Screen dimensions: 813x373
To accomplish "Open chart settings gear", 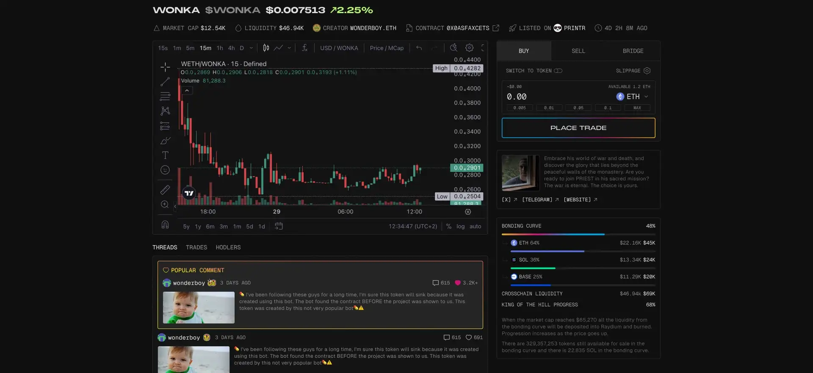I will click(469, 48).
